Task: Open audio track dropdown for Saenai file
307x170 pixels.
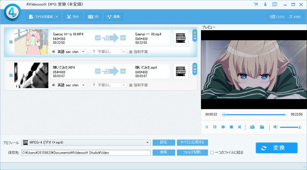Action: (83, 52)
